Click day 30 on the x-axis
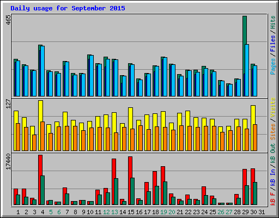Viewport: 279px width, 218px height. click(253, 212)
